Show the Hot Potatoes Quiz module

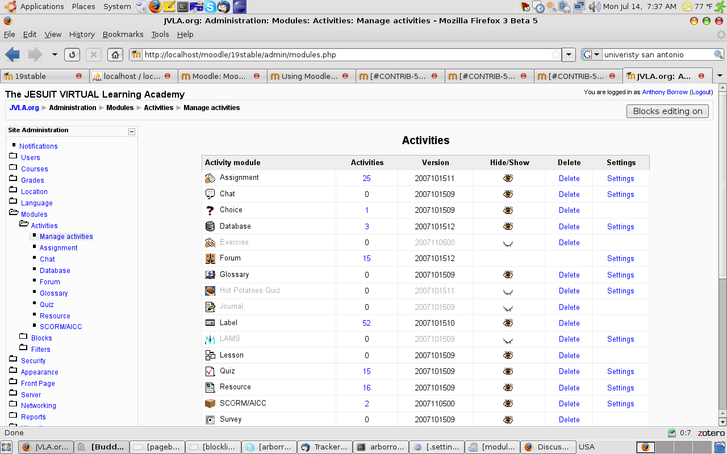click(x=508, y=291)
